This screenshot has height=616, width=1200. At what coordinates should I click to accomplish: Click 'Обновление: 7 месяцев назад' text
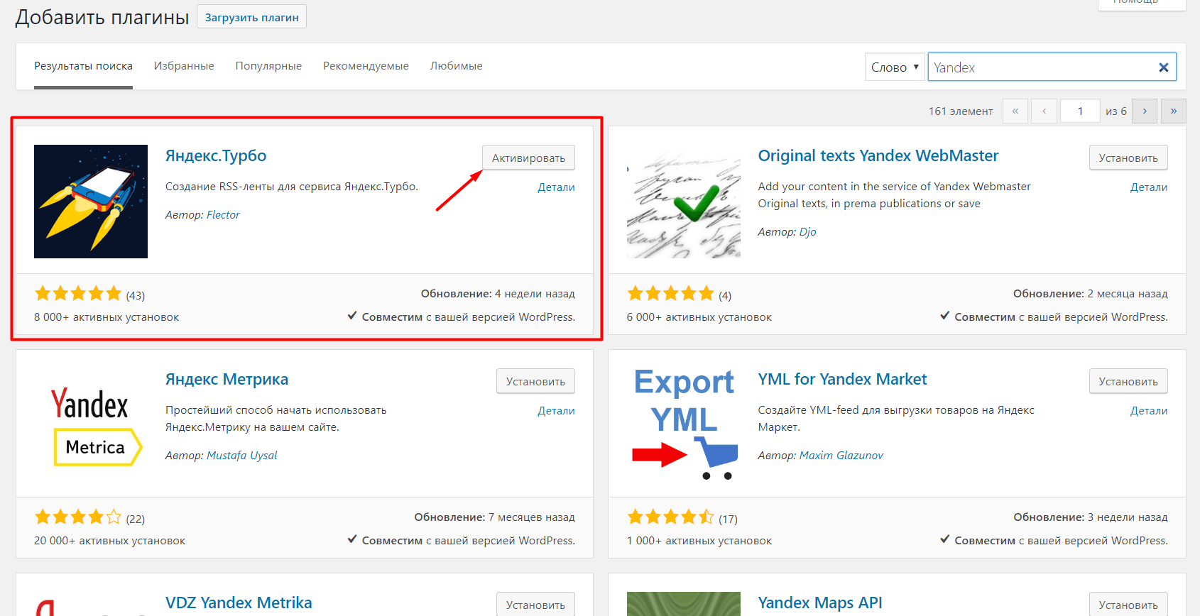pos(494,517)
